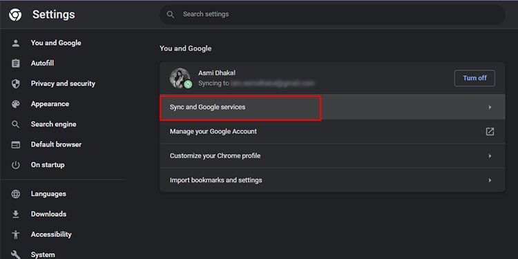518x259 pixels.
Task: Open Languages settings
Action: tap(48, 194)
